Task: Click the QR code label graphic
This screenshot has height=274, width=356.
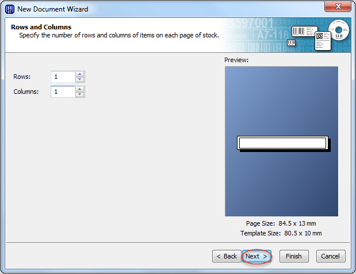Action: coord(323,41)
